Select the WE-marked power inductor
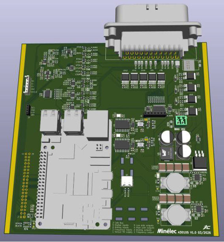This screenshot has height=242, width=224. [167, 153]
